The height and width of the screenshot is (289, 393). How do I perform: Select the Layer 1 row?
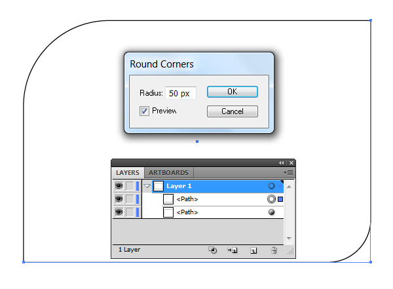[217, 186]
